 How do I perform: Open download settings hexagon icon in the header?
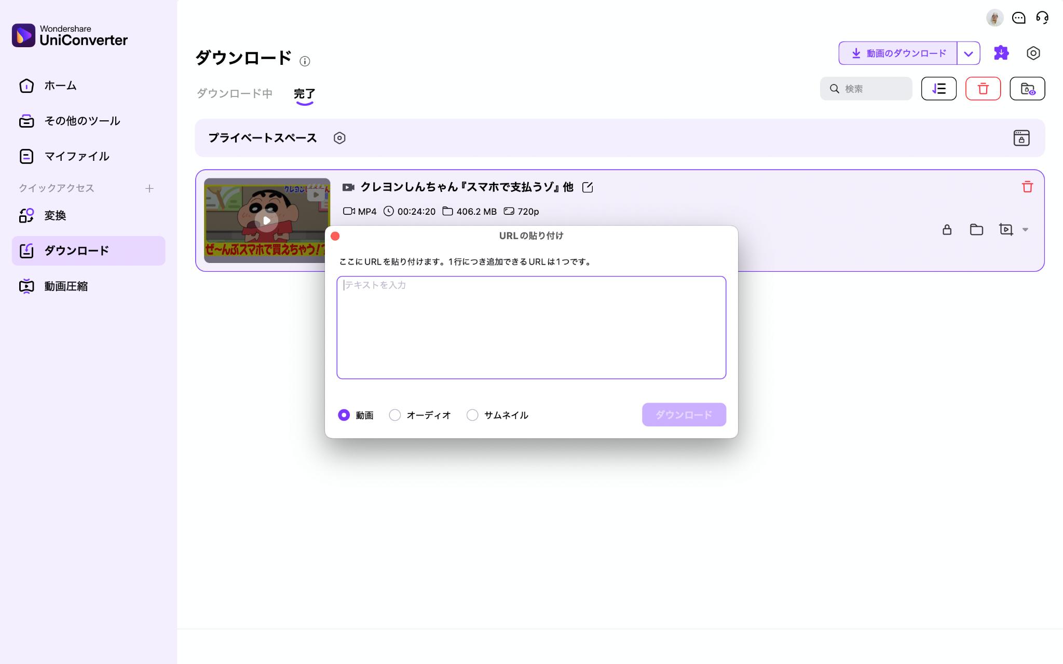1033,53
